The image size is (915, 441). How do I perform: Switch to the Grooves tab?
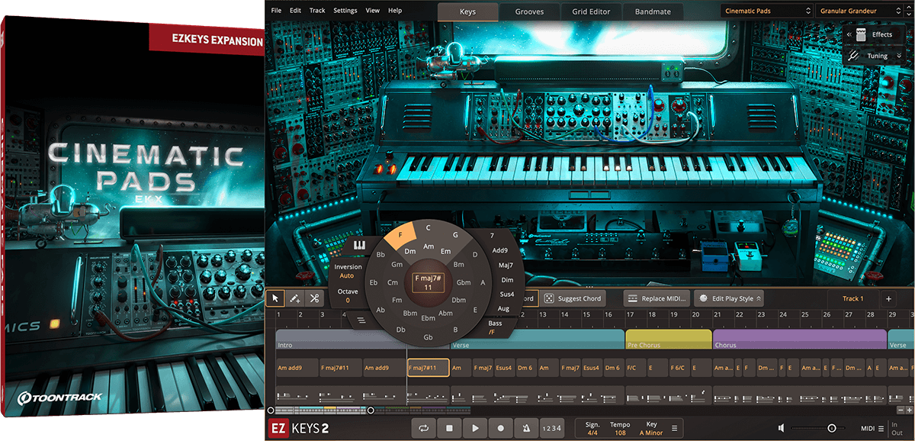point(529,11)
